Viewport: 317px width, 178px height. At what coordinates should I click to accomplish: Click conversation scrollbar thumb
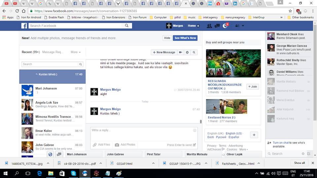(201, 122)
